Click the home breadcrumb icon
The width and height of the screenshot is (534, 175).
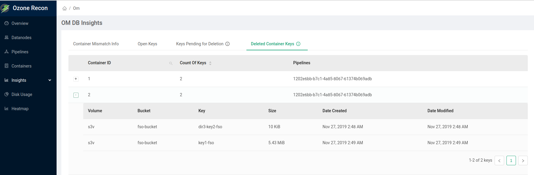pyautogui.click(x=65, y=8)
